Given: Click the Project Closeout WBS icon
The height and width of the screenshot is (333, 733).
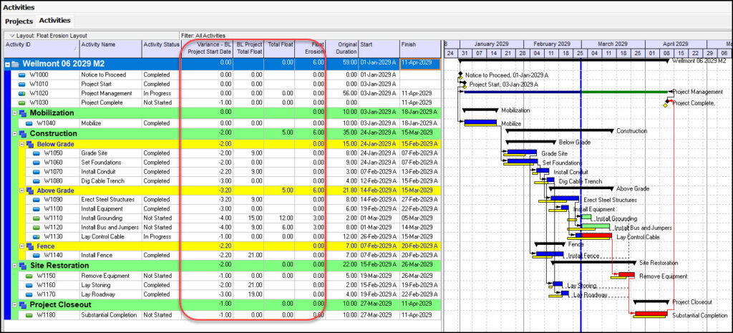Looking at the screenshot, I should [x=22, y=305].
